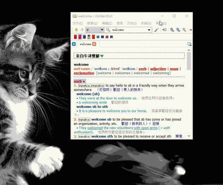The height and width of the screenshot is (185, 223).
Task: Select the first red dictionary icon
Action: 75,37
